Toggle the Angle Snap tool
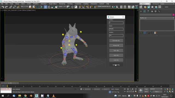Image resolution: width=175 pixels, height=98 pixels. 84,7
